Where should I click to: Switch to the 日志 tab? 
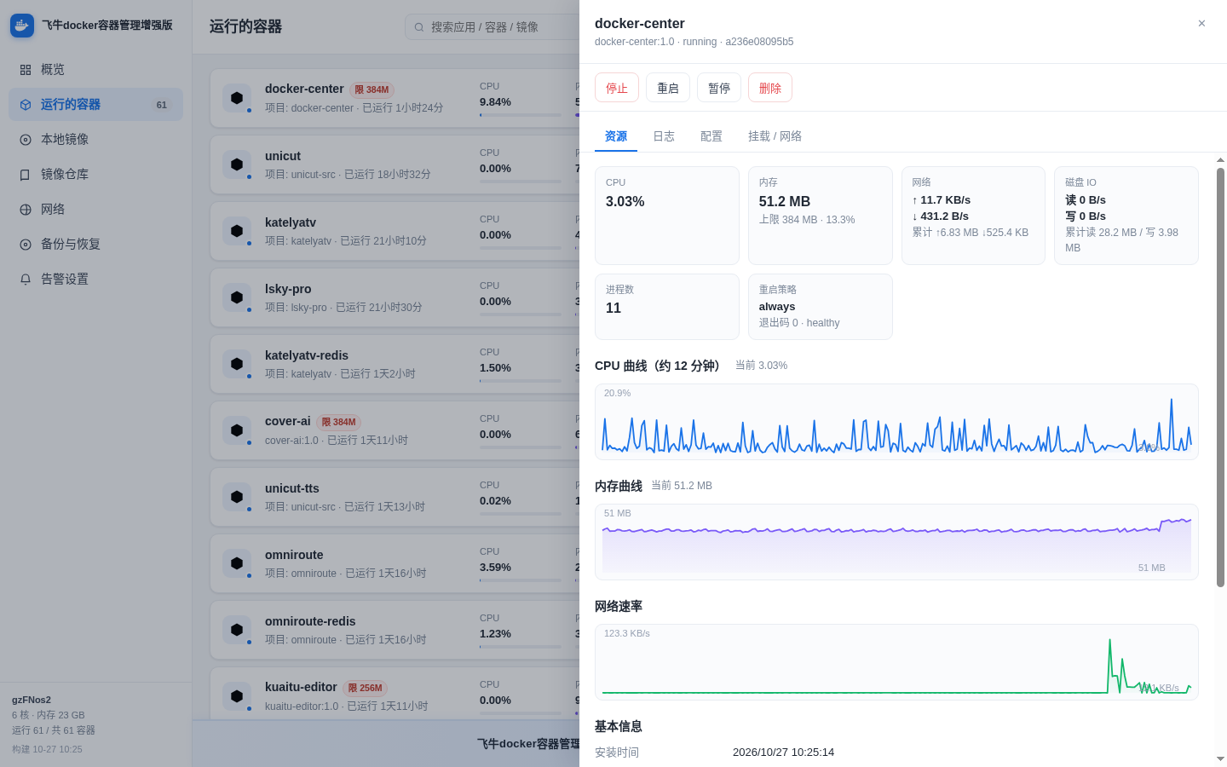tap(664, 136)
